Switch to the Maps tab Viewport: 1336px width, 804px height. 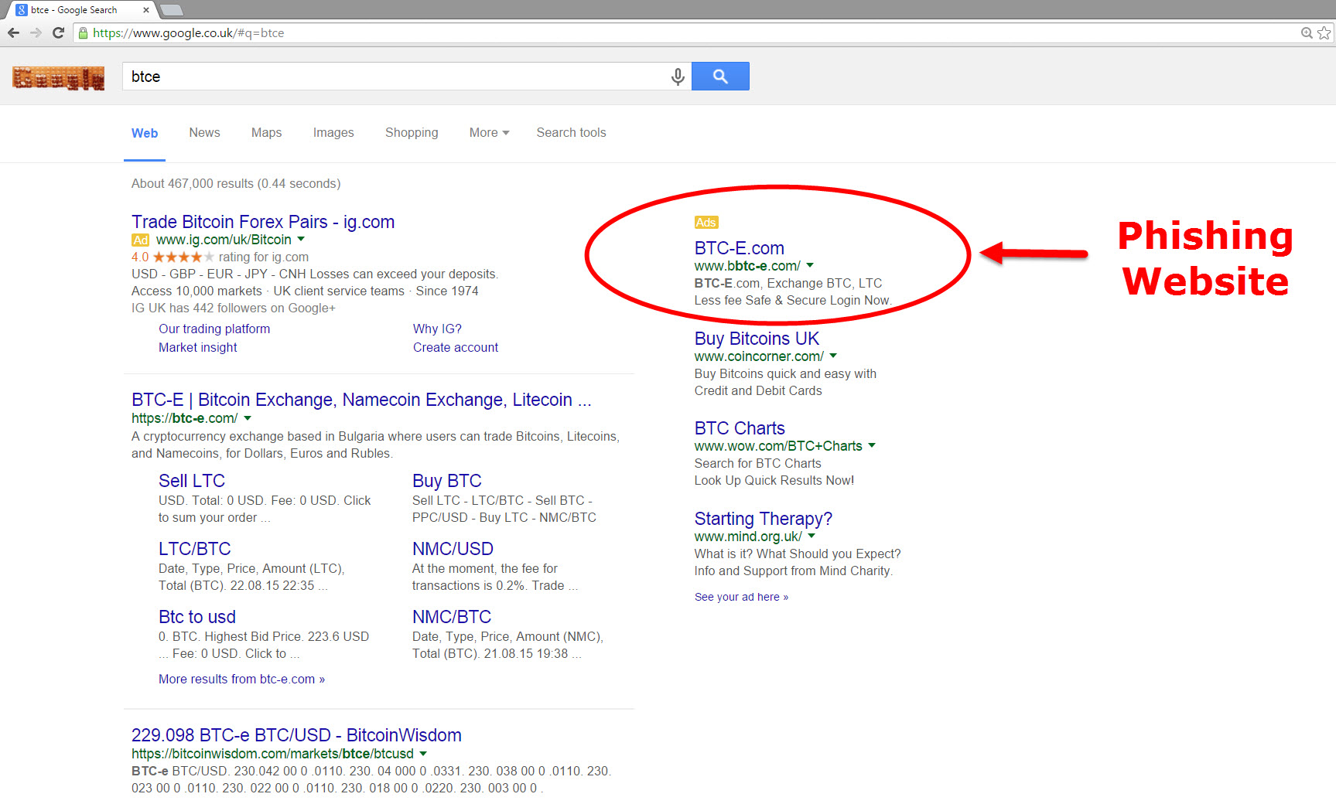[x=266, y=133]
